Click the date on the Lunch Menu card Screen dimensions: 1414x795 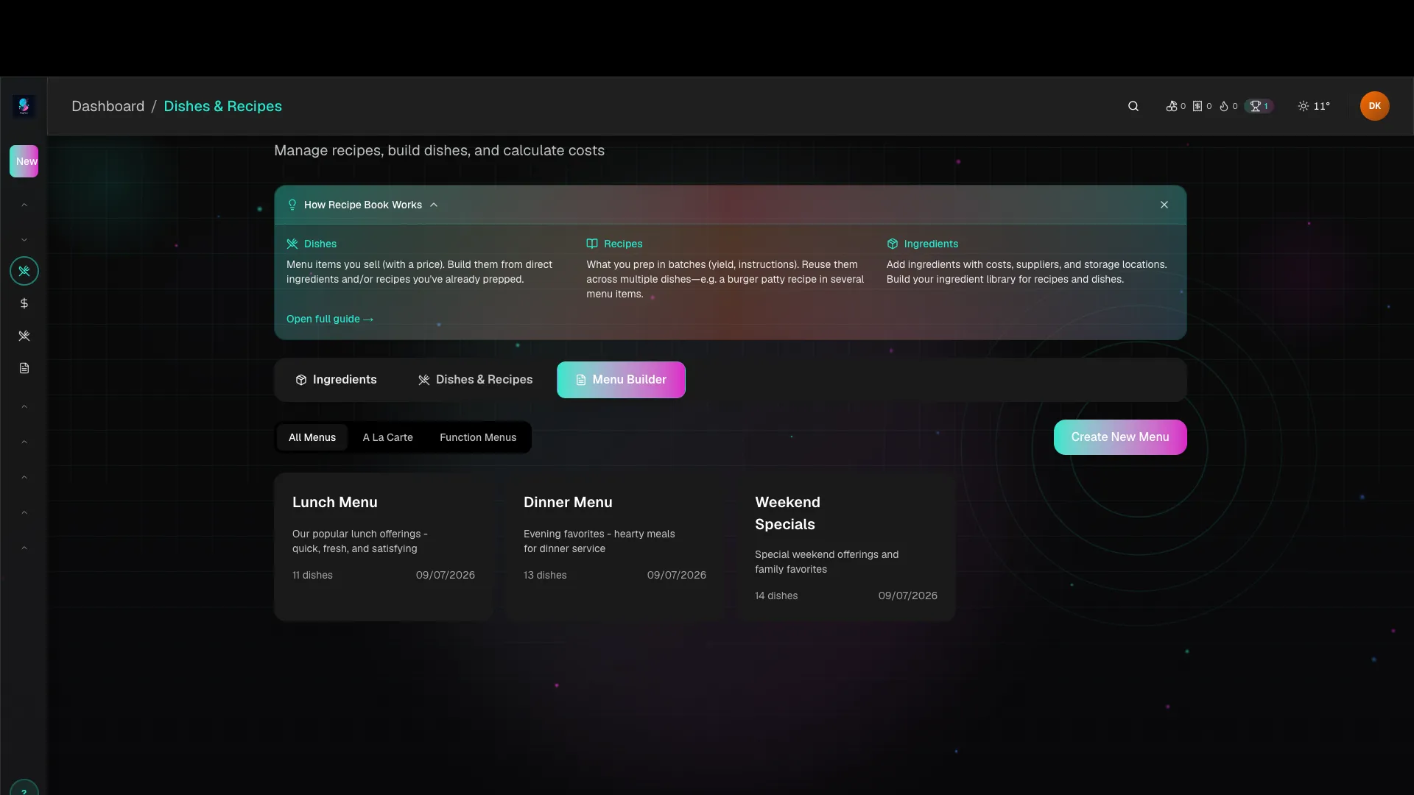[445, 575]
